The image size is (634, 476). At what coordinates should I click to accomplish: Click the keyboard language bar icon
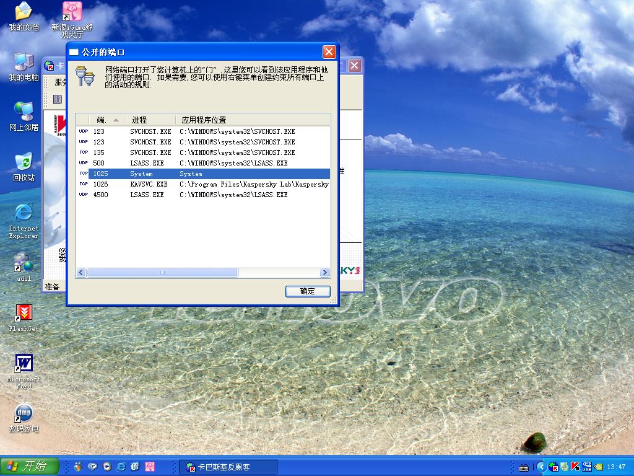point(524,467)
